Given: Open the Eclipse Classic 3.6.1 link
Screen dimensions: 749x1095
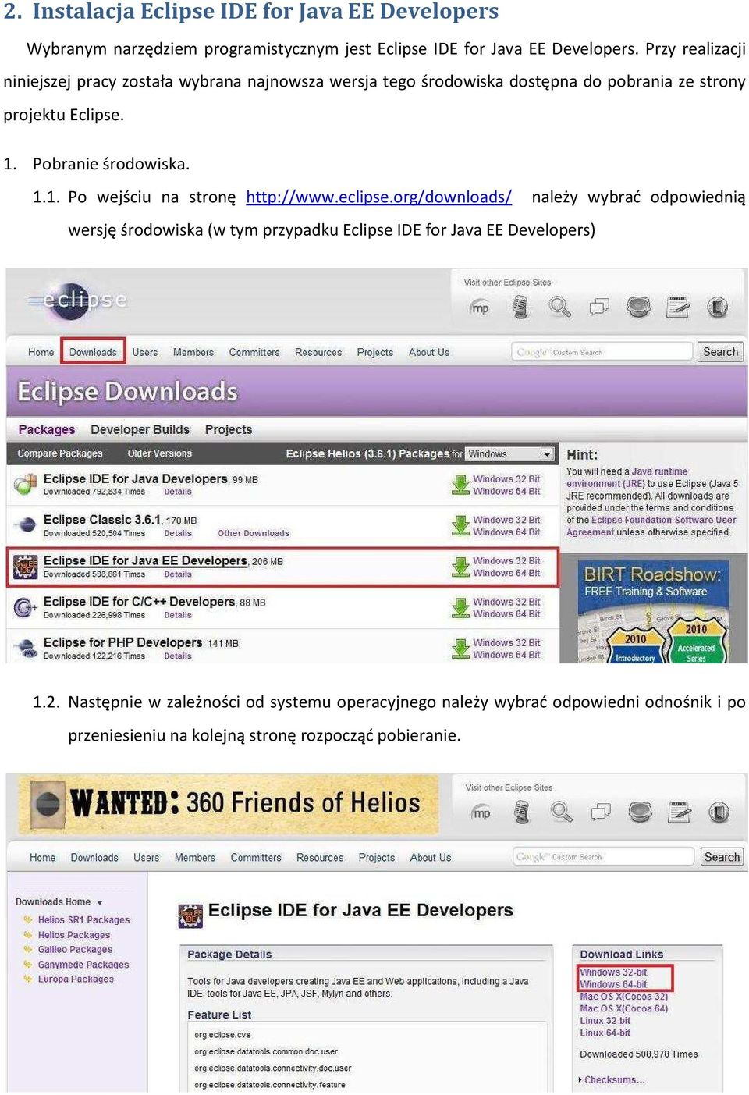Looking at the screenshot, I should tap(102, 520).
